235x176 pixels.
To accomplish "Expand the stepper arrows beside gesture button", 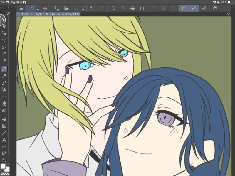I will tap(38, 8).
